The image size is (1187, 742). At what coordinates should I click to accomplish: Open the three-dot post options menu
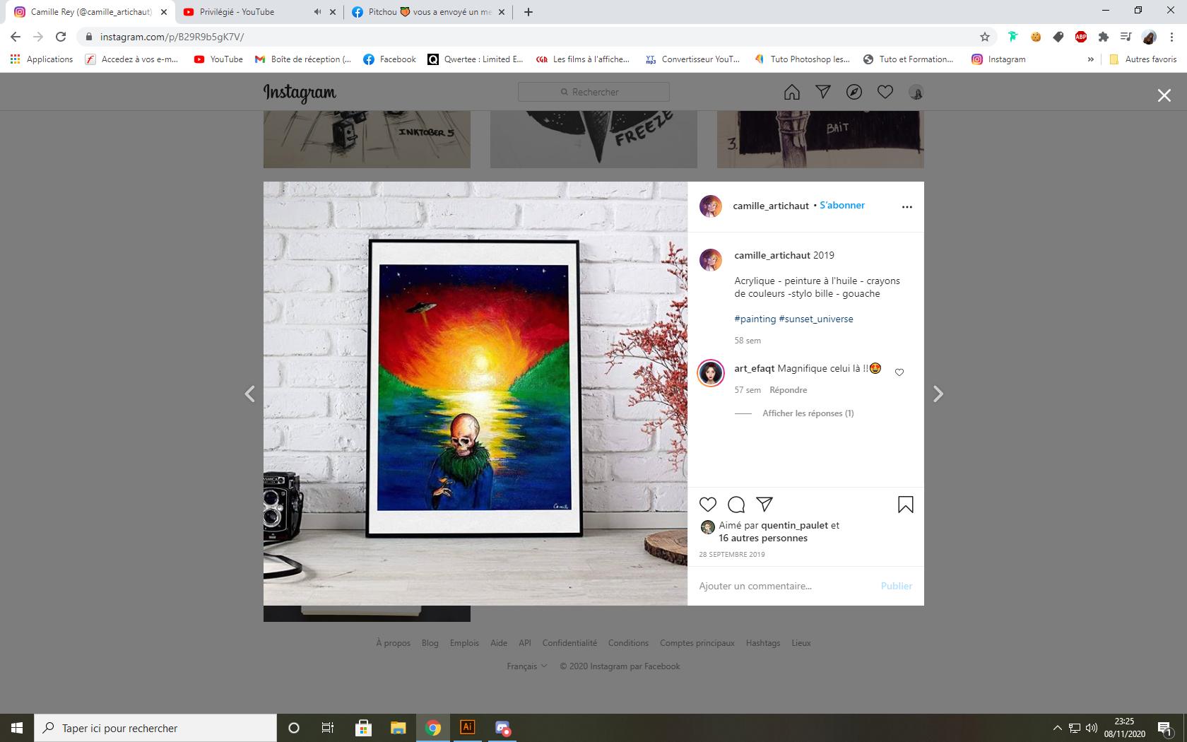[907, 207]
